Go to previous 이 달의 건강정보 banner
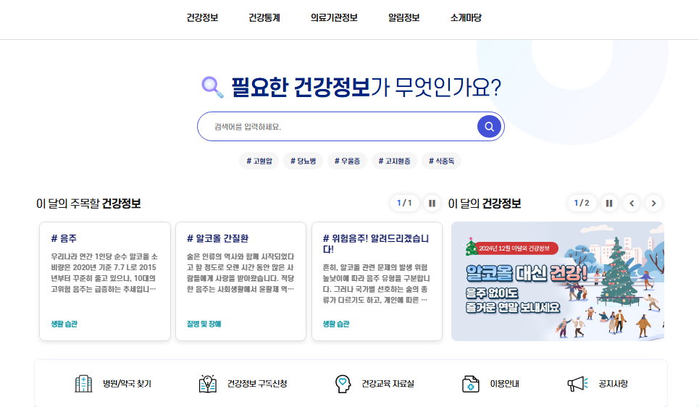This screenshot has height=407, width=699. click(x=632, y=204)
